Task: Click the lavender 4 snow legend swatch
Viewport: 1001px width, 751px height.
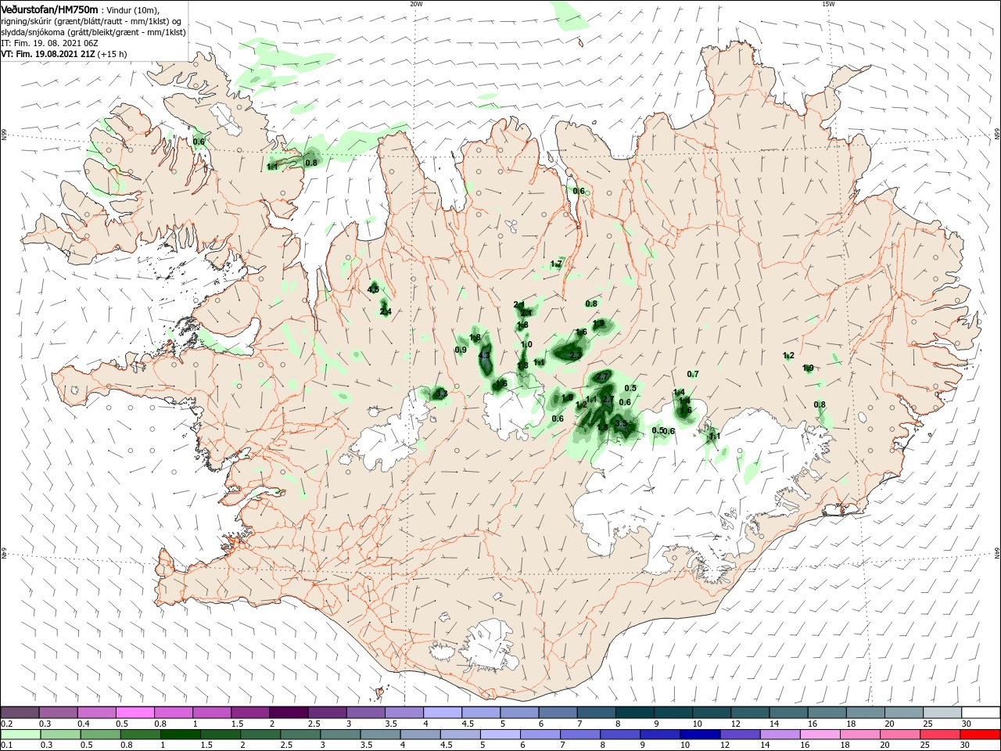Action: tap(443, 712)
